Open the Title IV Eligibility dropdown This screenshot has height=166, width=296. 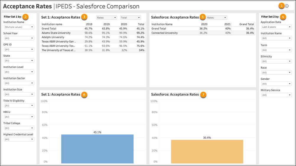click(19, 106)
